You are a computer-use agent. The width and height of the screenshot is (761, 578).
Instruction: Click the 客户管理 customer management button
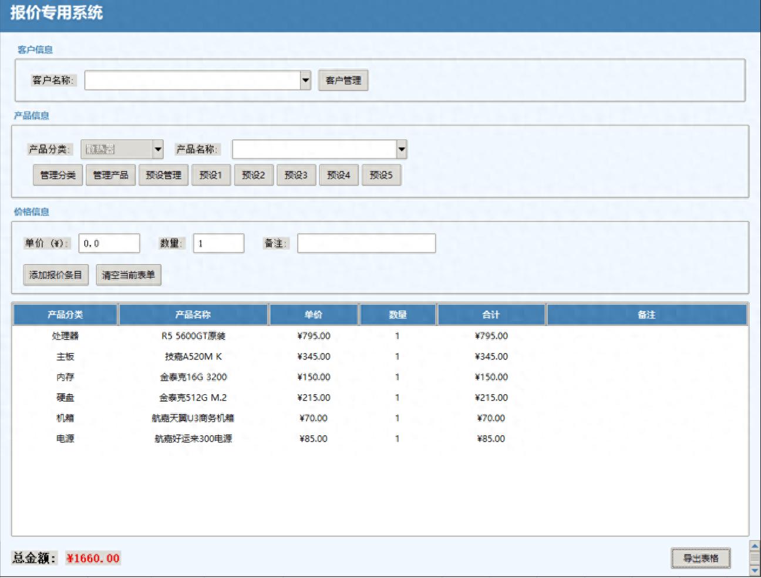click(342, 80)
